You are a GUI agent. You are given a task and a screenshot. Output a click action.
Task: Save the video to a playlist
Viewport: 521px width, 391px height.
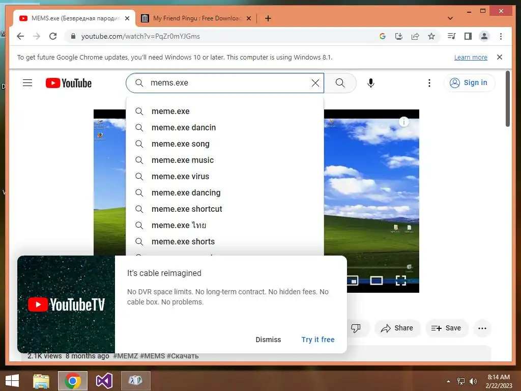click(446, 328)
